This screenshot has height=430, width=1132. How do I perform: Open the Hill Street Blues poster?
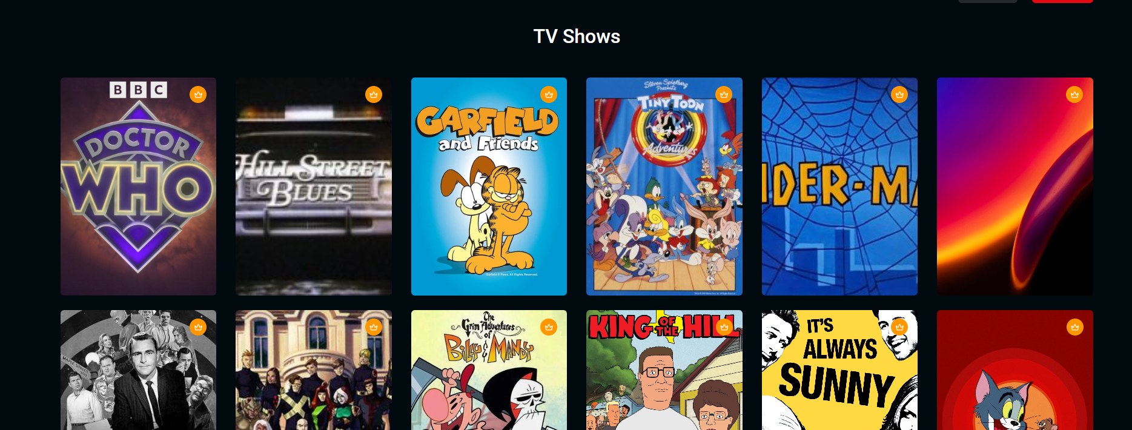click(x=314, y=187)
